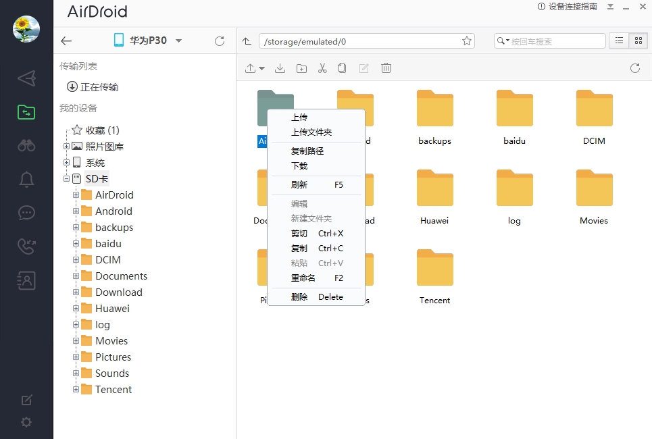Choose 删除 Delete in context menu

pos(316,296)
